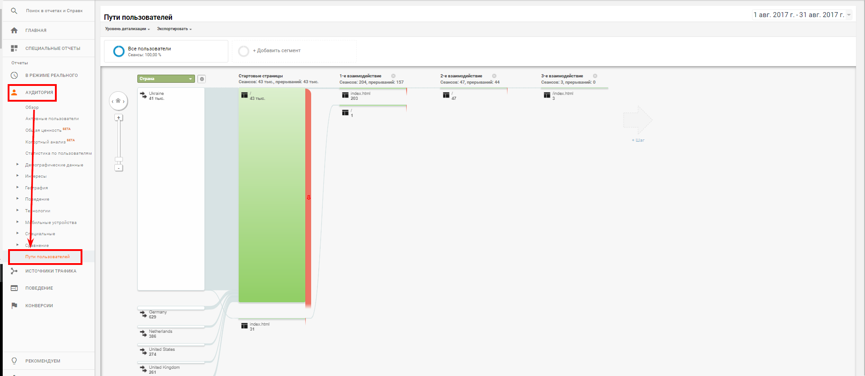Click the Рекомендуем lightbulb icon

(x=14, y=361)
